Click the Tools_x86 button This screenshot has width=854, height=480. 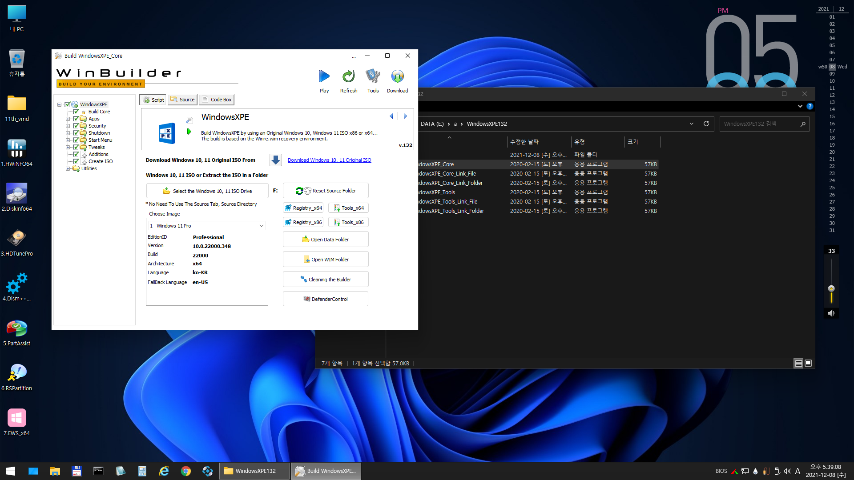tap(349, 222)
